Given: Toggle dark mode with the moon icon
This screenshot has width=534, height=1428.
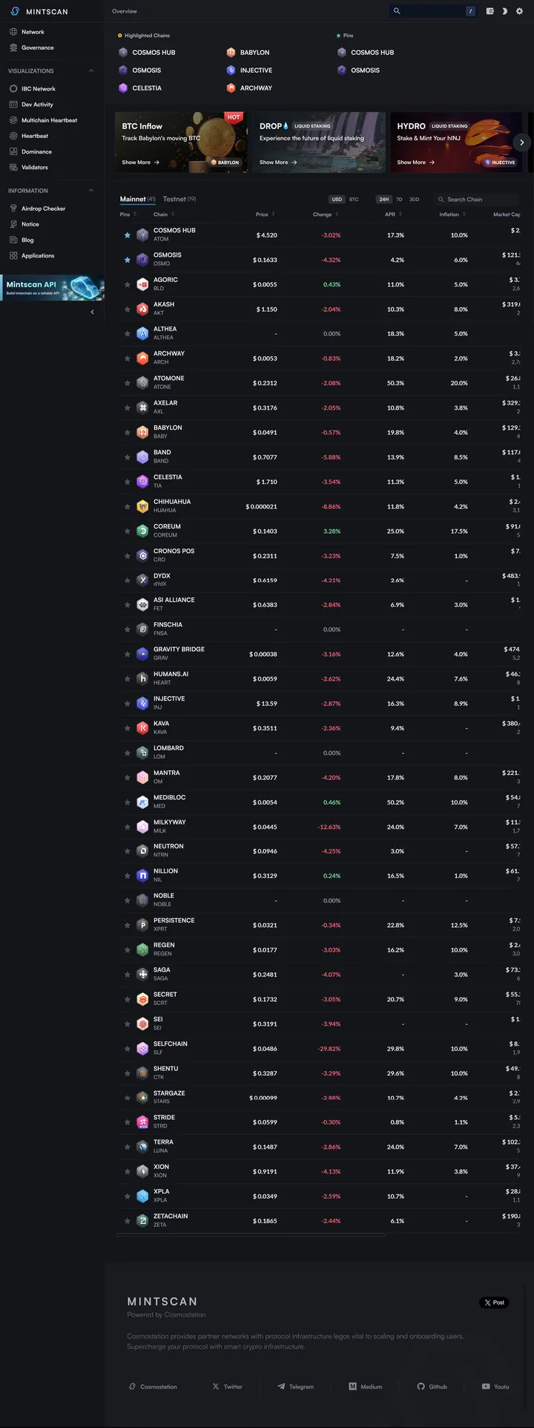Looking at the screenshot, I should pyautogui.click(x=504, y=11).
